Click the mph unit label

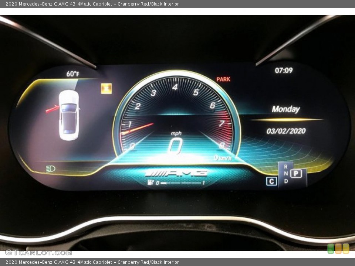[x=176, y=133]
